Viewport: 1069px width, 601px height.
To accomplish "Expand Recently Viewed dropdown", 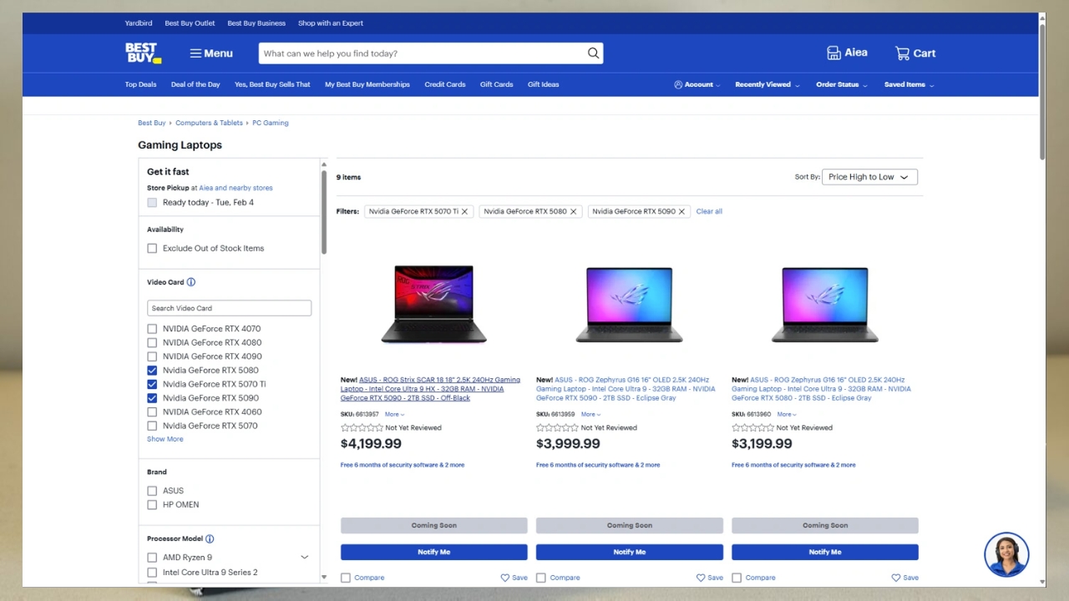I will click(767, 84).
